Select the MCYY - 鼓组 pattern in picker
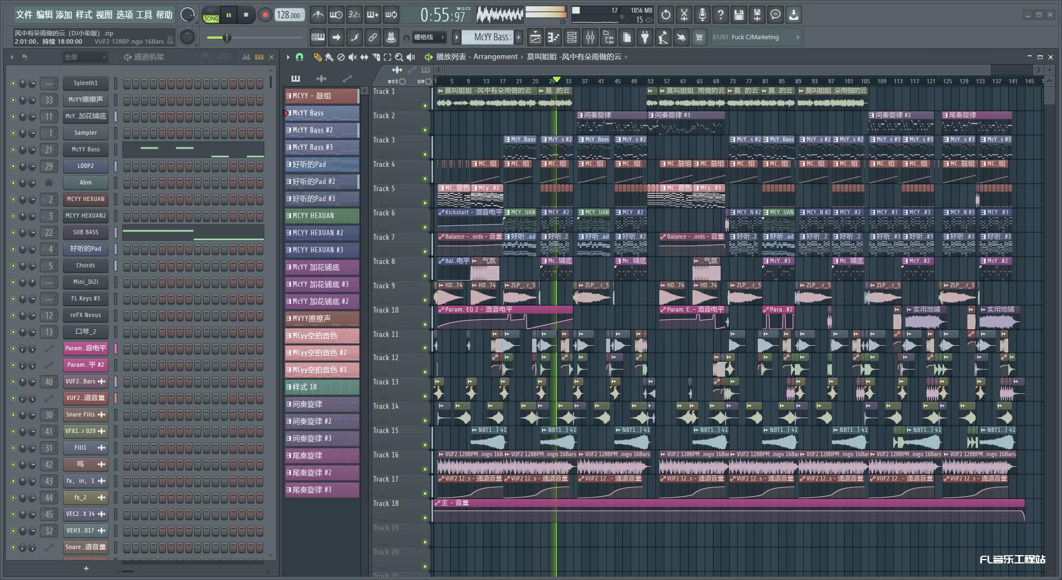The width and height of the screenshot is (1062, 580). click(322, 96)
